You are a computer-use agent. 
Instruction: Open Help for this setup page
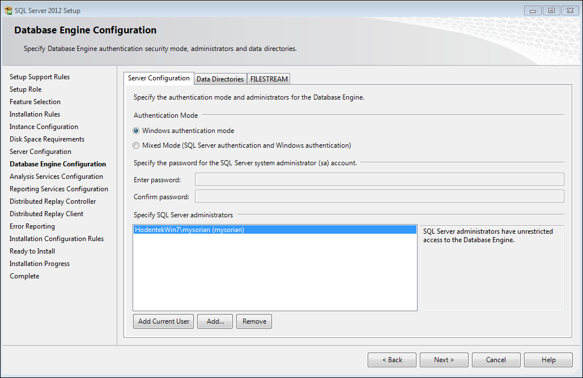click(x=548, y=360)
